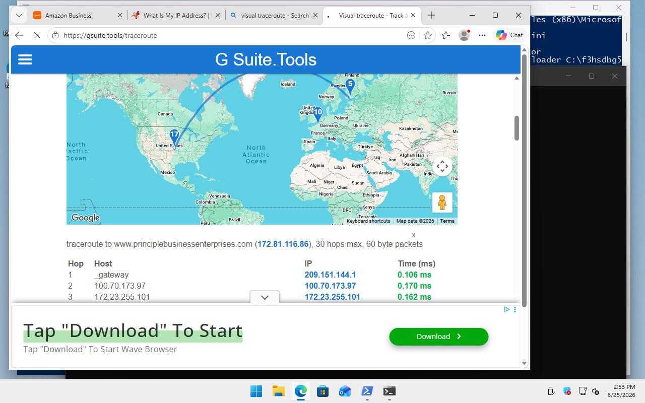Switch to the visual traceroute Search tab
This screenshot has width=645, height=403.
[x=274, y=15]
